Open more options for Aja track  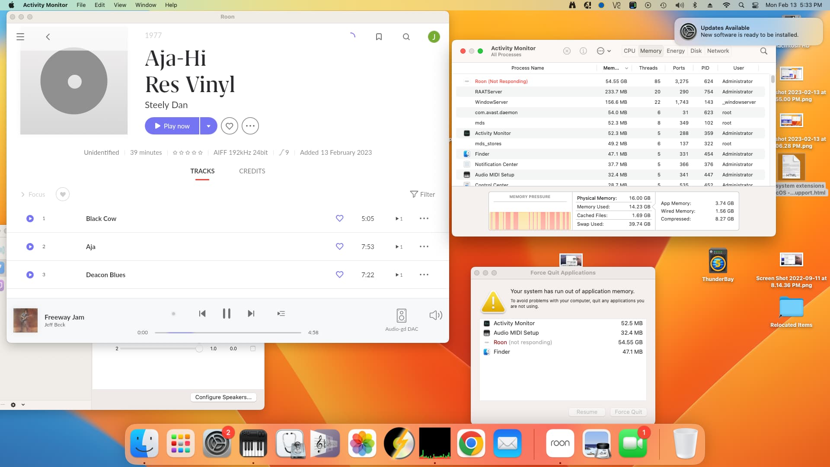[x=424, y=246]
